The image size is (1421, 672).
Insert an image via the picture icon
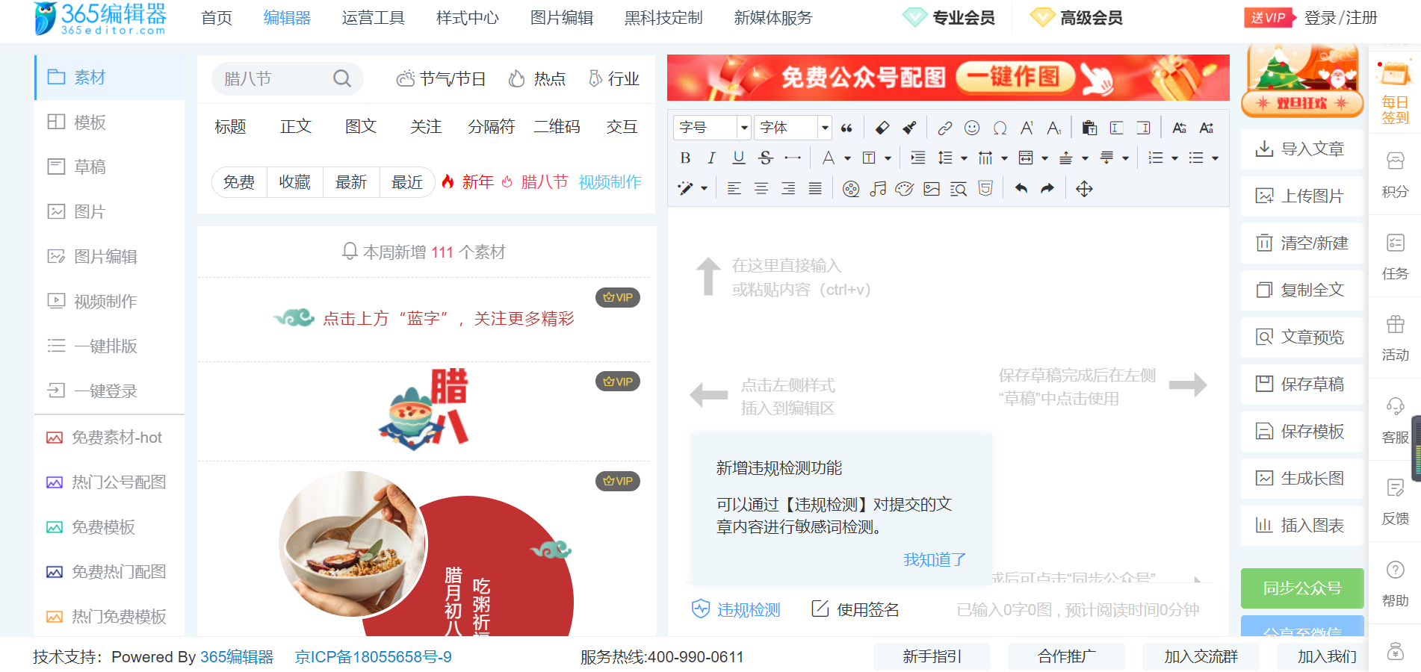tap(932, 188)
